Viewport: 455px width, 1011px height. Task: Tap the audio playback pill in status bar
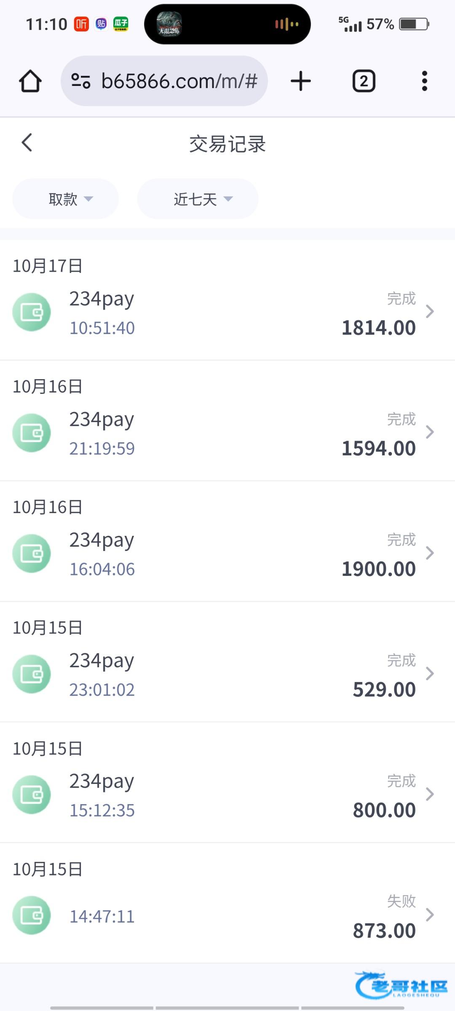[x=227, y=24]
